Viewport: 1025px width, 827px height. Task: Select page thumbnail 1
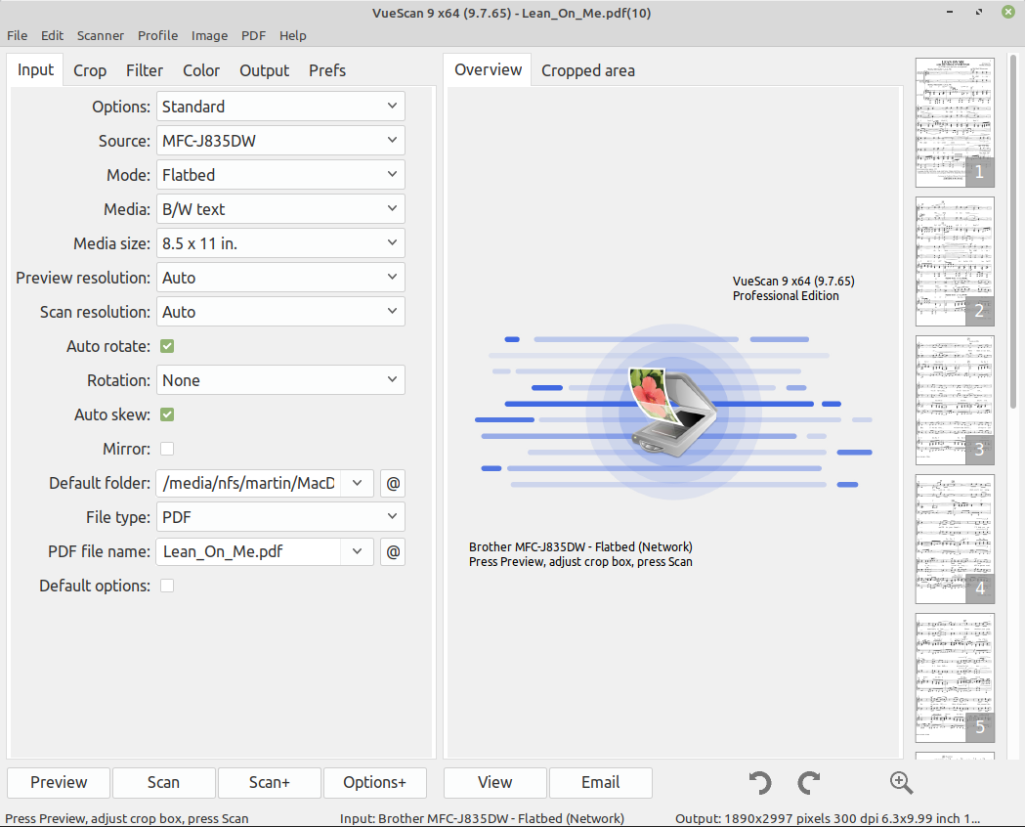pos(955,122)
